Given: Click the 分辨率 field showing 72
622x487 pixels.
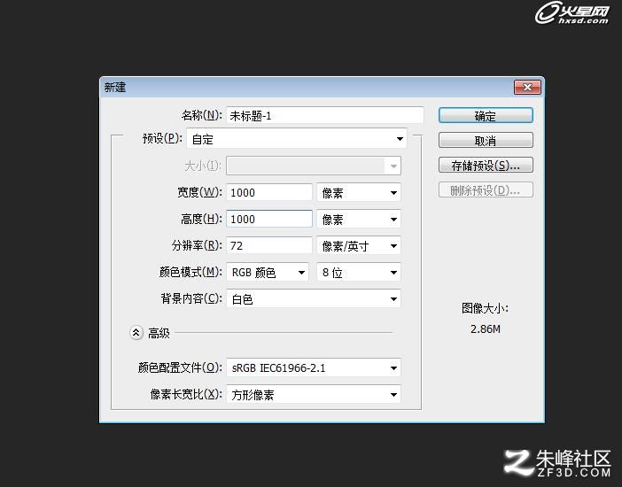Looking at the screenshot, I should [x=269, y=245].
